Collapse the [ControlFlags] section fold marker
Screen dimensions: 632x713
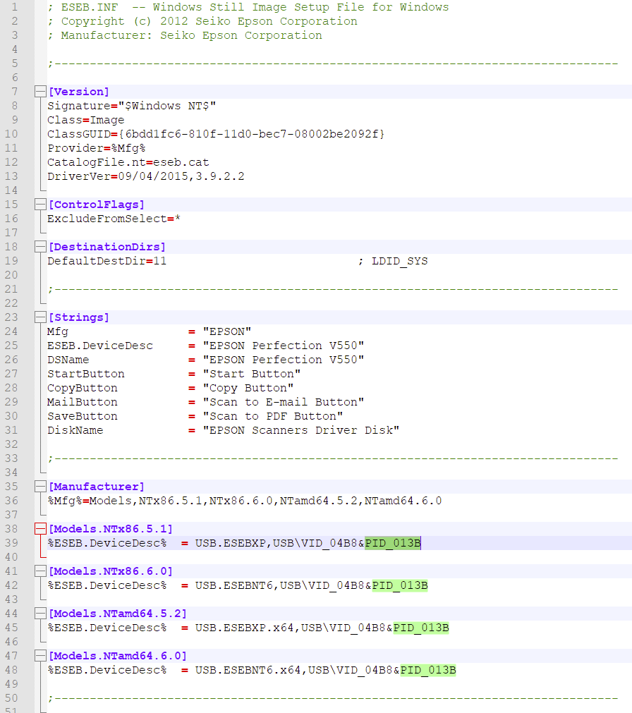pyautogui.click(x=40, y=205)
